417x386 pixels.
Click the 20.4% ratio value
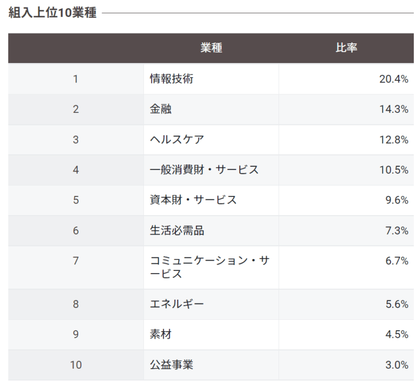(393, 79)
